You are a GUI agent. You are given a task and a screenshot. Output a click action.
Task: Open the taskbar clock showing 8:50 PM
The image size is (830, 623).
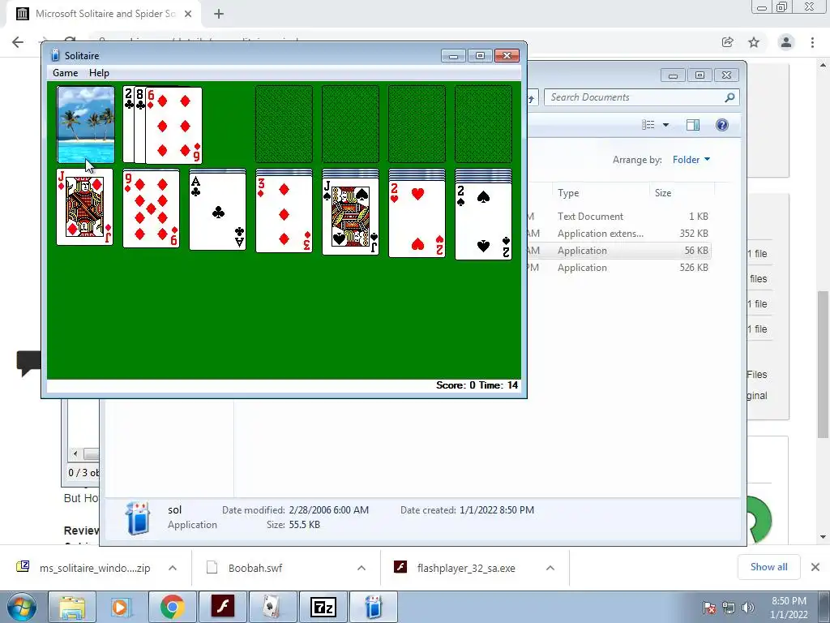(x=789, y=608)
